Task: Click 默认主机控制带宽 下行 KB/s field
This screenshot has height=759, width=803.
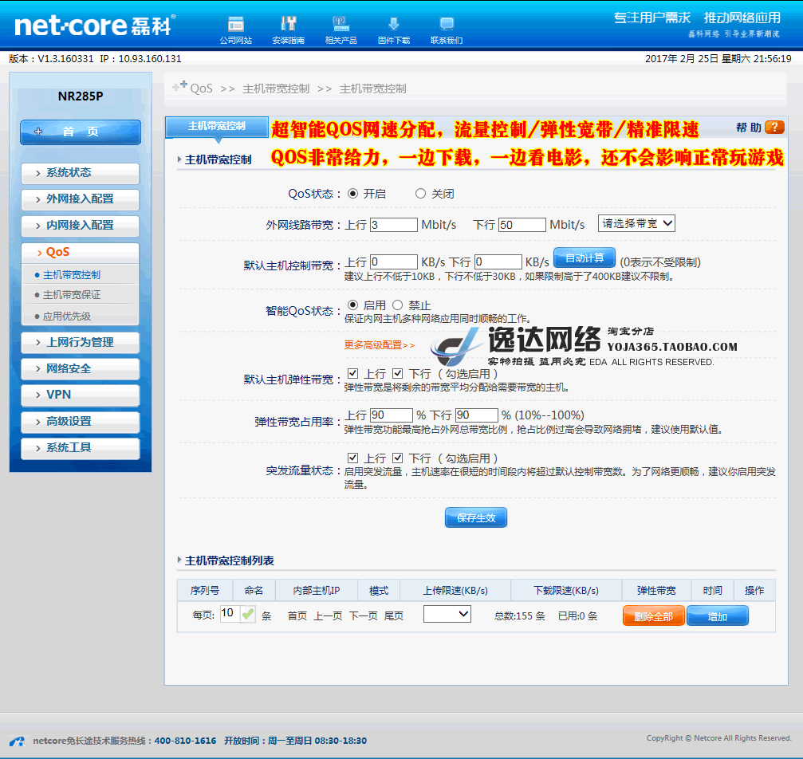Action: [498, 262]
